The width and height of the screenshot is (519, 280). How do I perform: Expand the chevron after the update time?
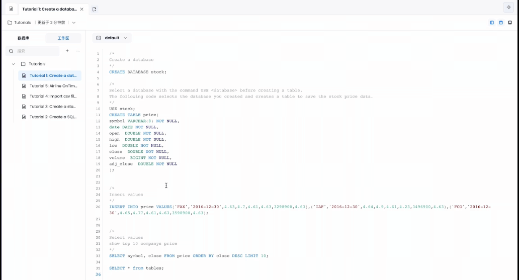(x=74, y=23)
